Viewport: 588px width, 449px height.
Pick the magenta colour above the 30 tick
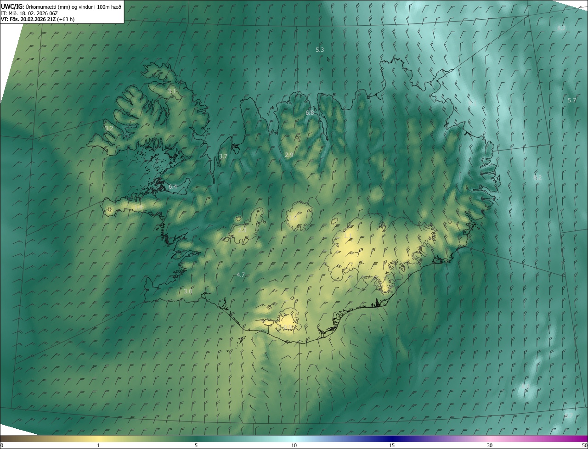click(490, 438)
